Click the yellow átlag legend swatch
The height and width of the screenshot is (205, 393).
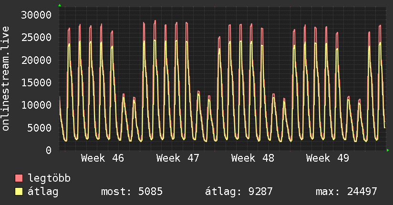19,192
